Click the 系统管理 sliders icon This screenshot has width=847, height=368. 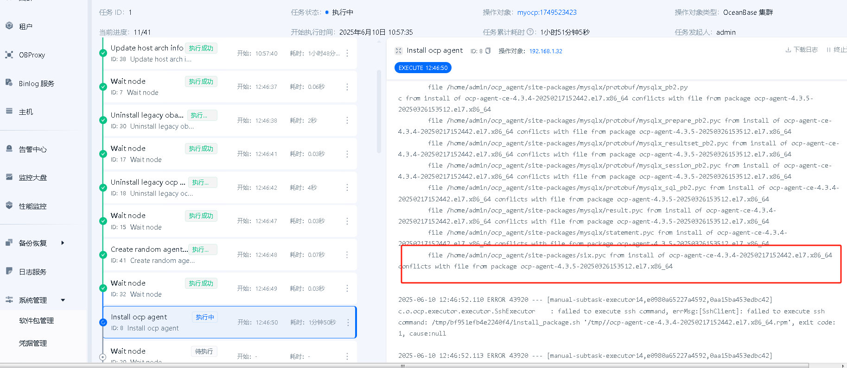pos(9,299)
